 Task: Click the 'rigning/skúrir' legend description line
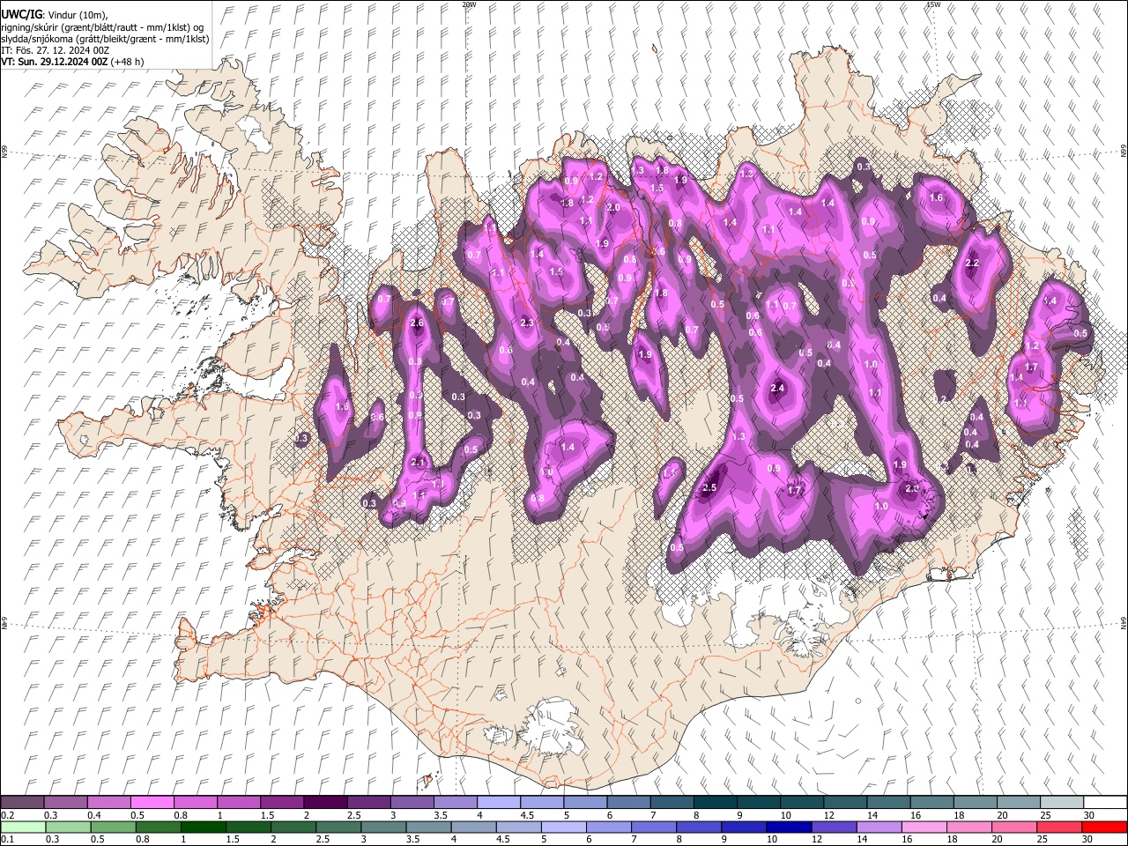coord(102,26)
